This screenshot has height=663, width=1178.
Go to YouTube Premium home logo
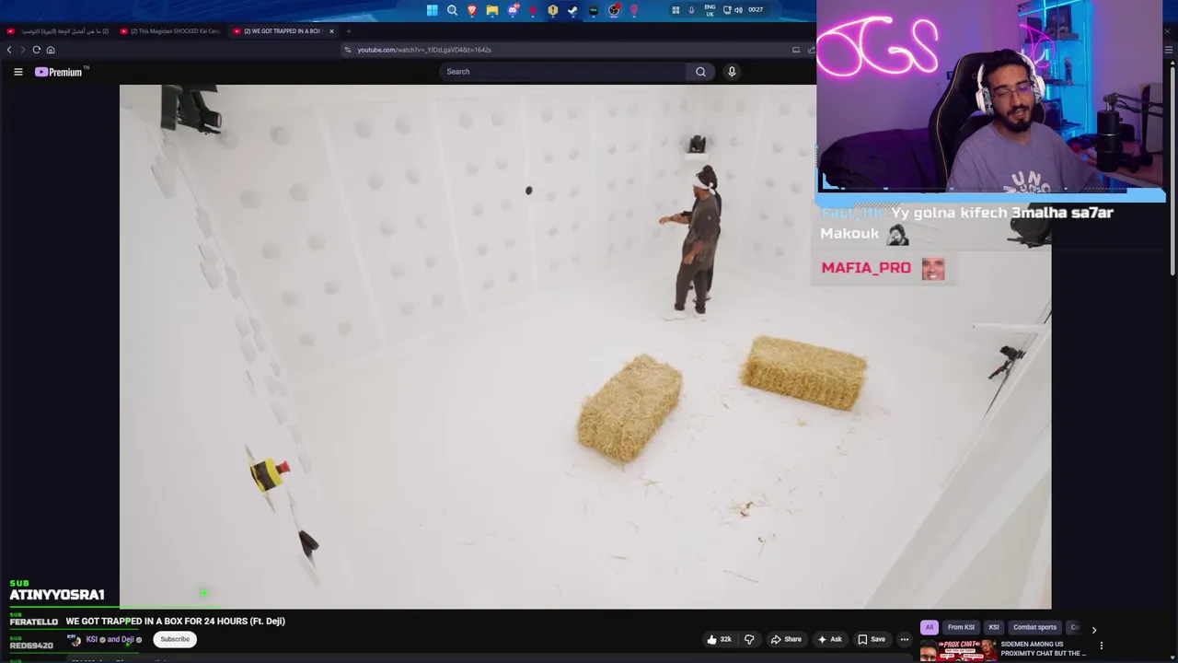click(60, 72)
